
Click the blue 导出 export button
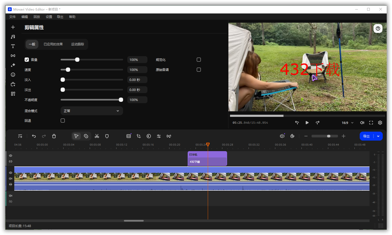[x=366, y=136]
